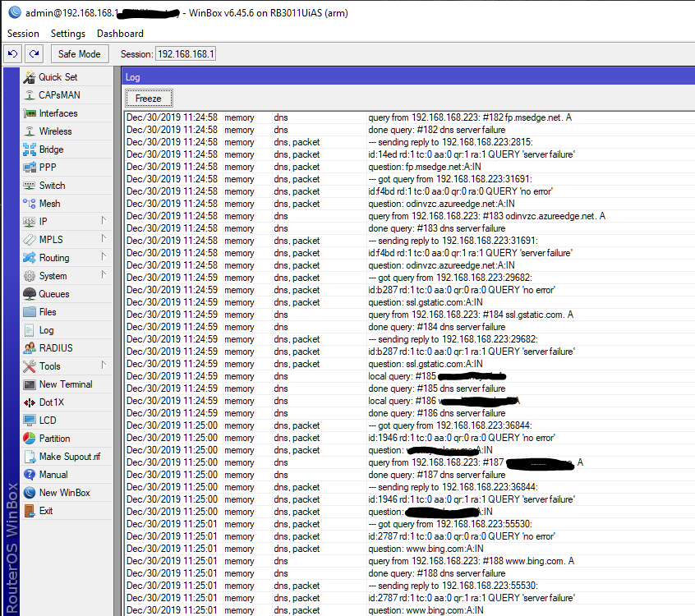
Task: Open the LCD icon
Action: [30, 421]
